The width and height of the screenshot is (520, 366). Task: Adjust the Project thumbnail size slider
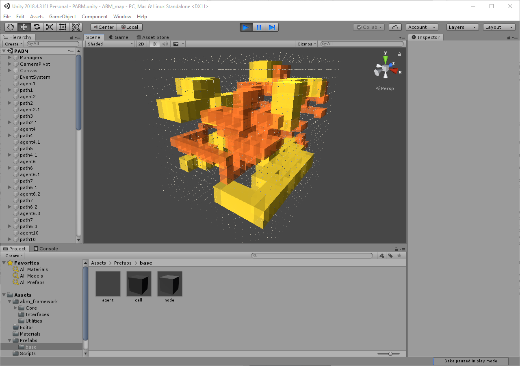click(x=390, y=353)
